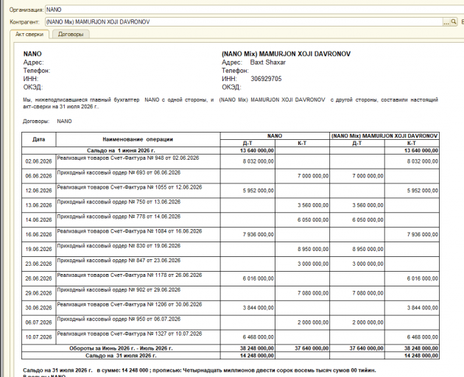Select the address text Baxt Shaxar
Screen dimensions: 464x377
tap(268, 63)
